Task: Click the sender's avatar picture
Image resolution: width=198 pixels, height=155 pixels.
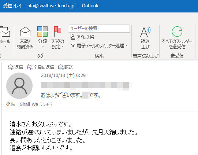Action: coord(19,86)
